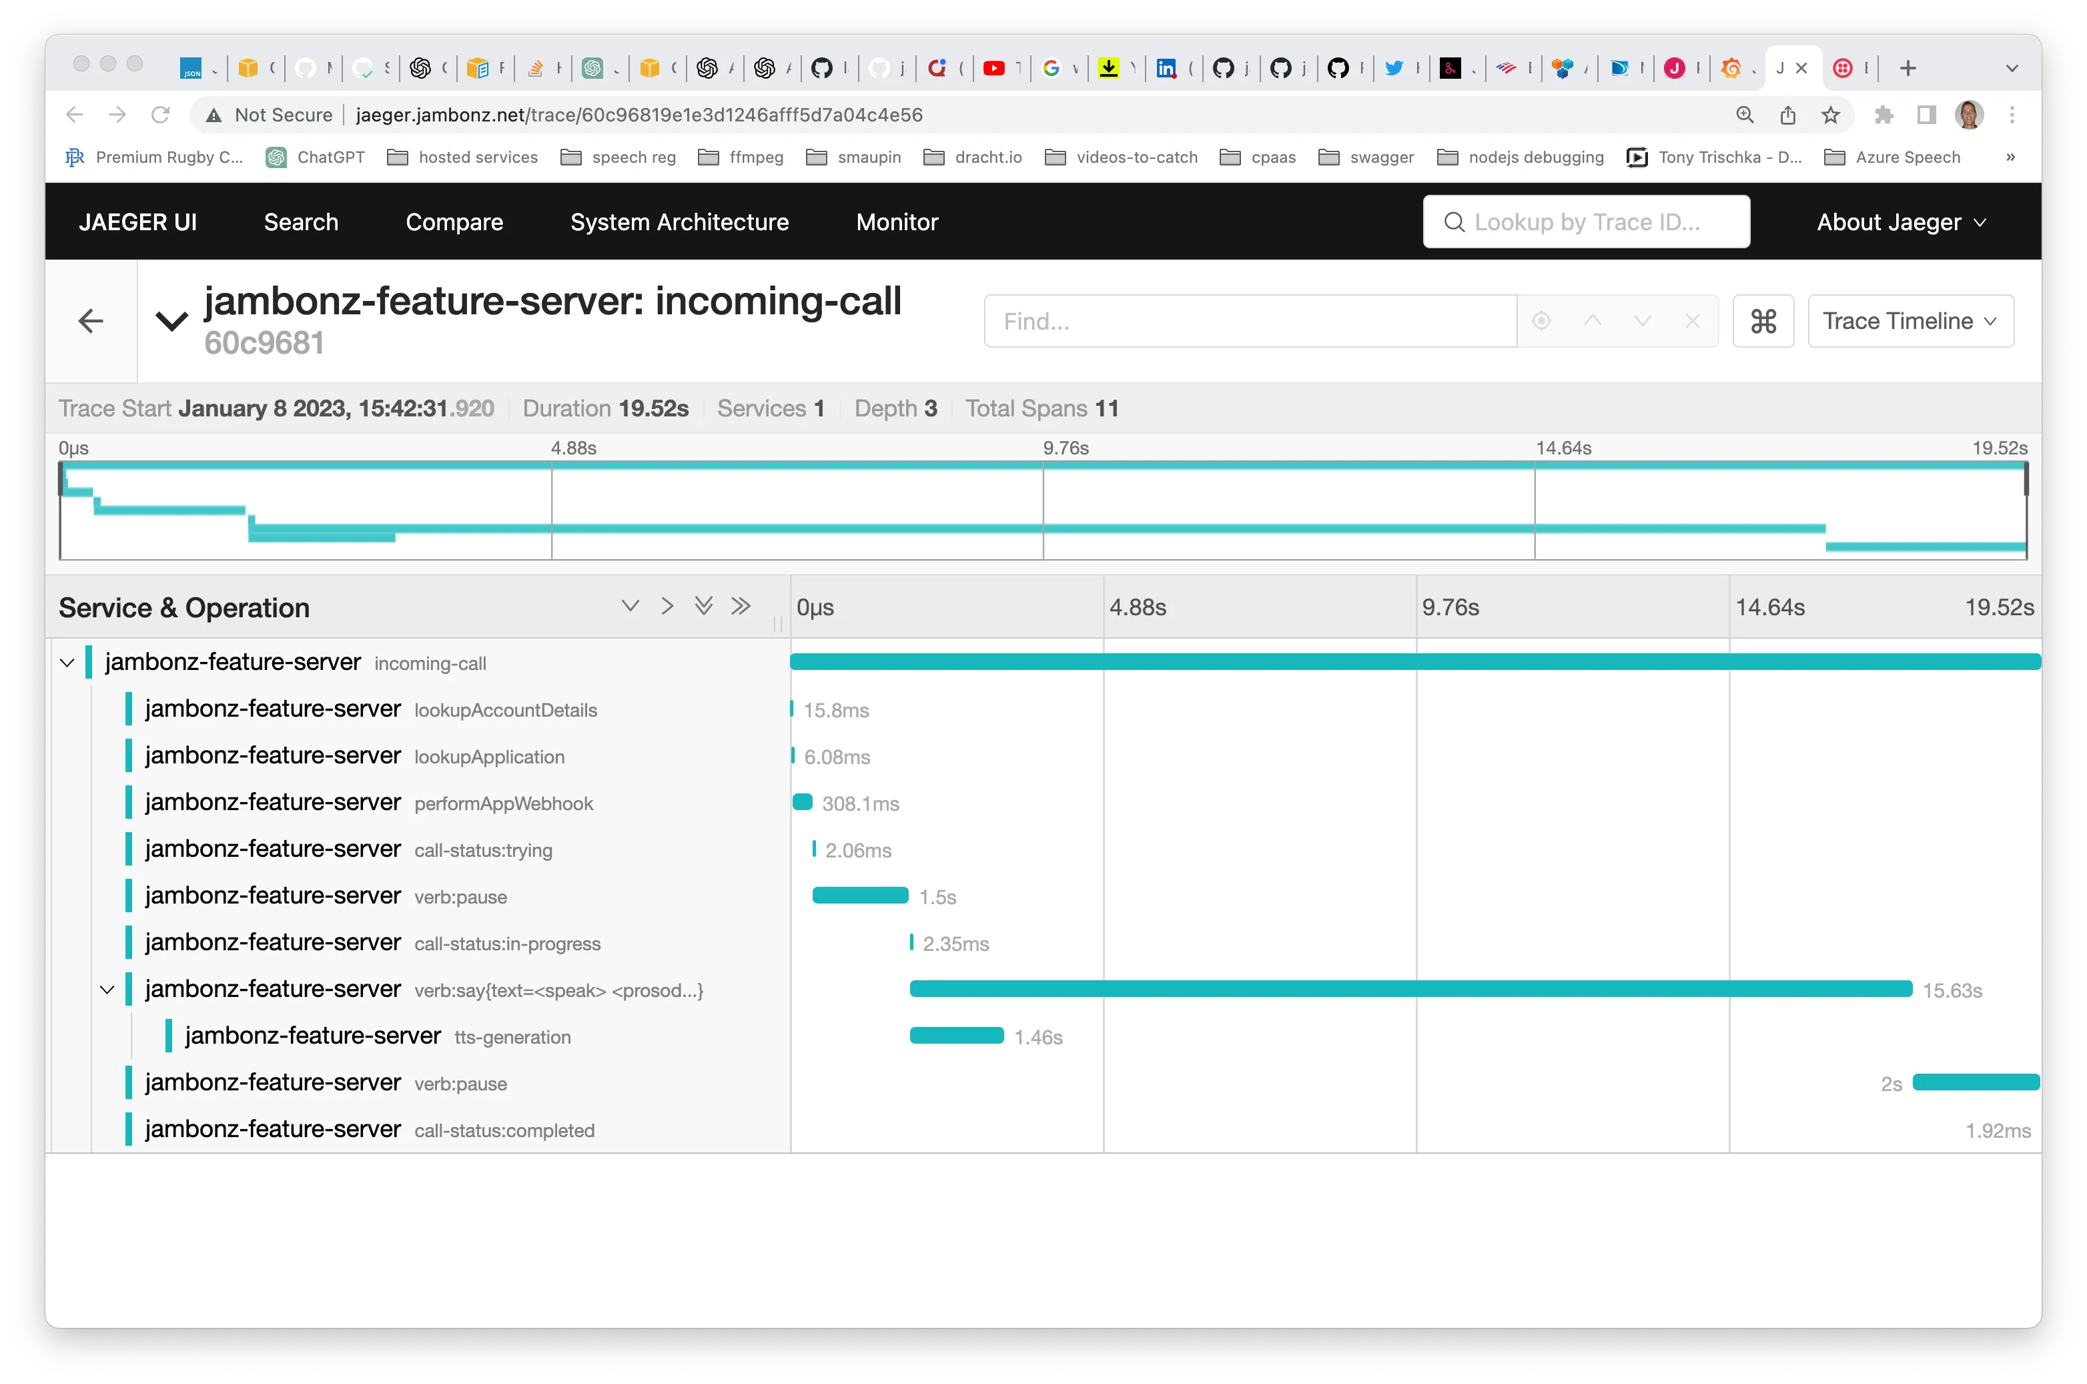This screenshot has width=2087, height=1384.
Task: Jump to previous find result
Action: point(1591,320)
